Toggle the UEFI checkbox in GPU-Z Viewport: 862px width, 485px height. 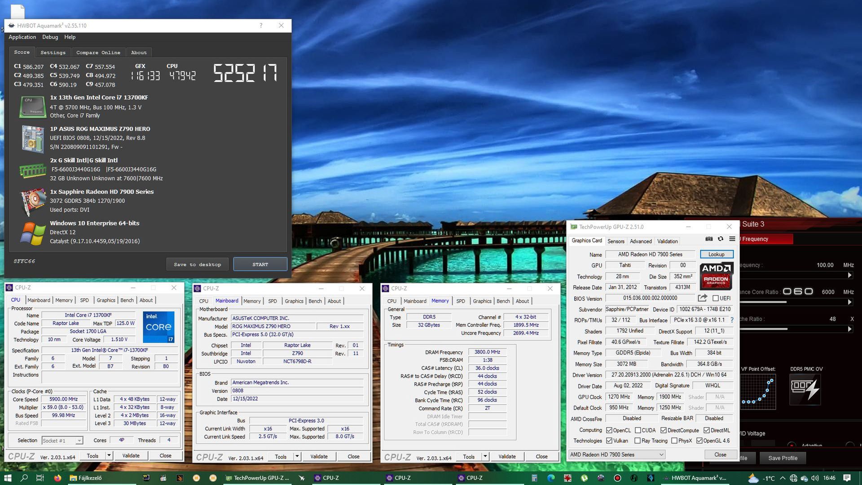[715, 298]
